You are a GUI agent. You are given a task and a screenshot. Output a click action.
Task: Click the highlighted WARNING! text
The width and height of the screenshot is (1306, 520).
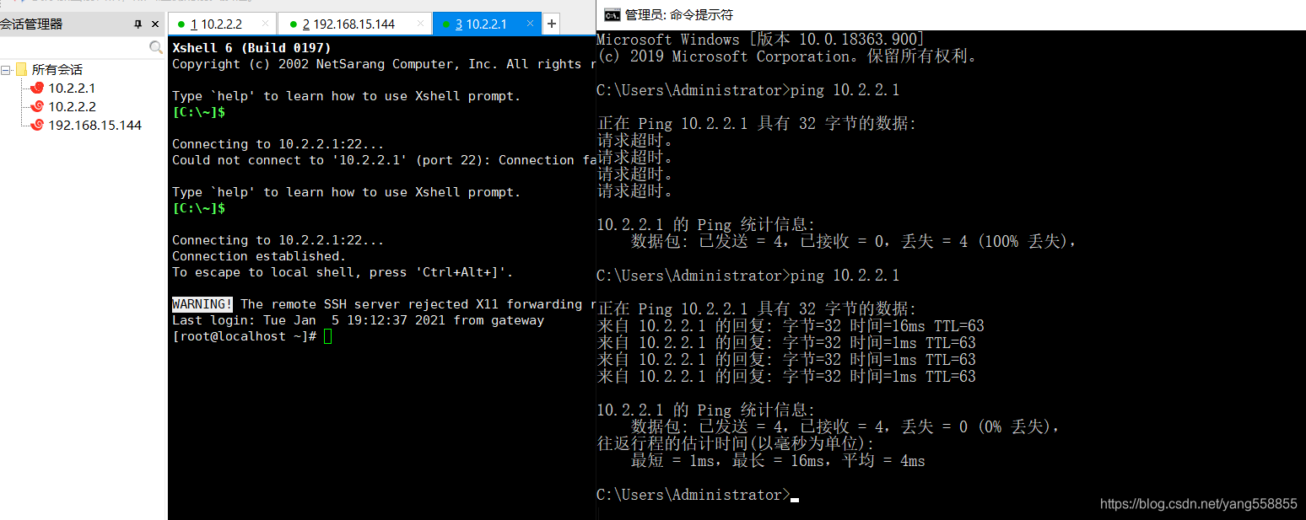point(202,304)
